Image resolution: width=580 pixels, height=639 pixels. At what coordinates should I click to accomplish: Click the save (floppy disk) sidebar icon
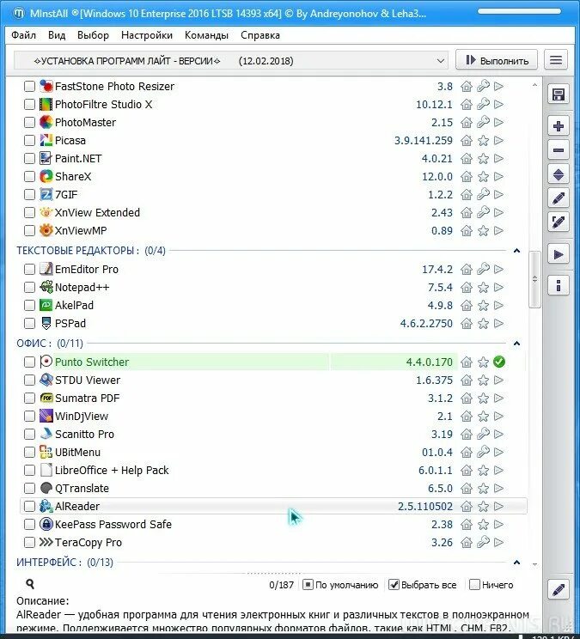tap(558, 94)
